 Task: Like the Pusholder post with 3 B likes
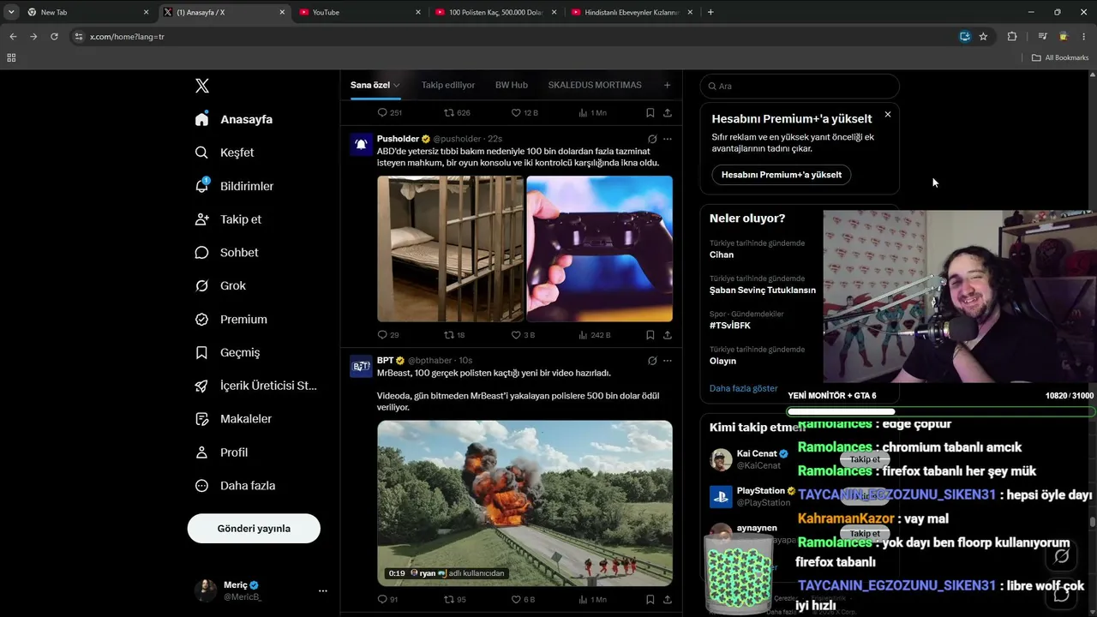click(523, 335)
